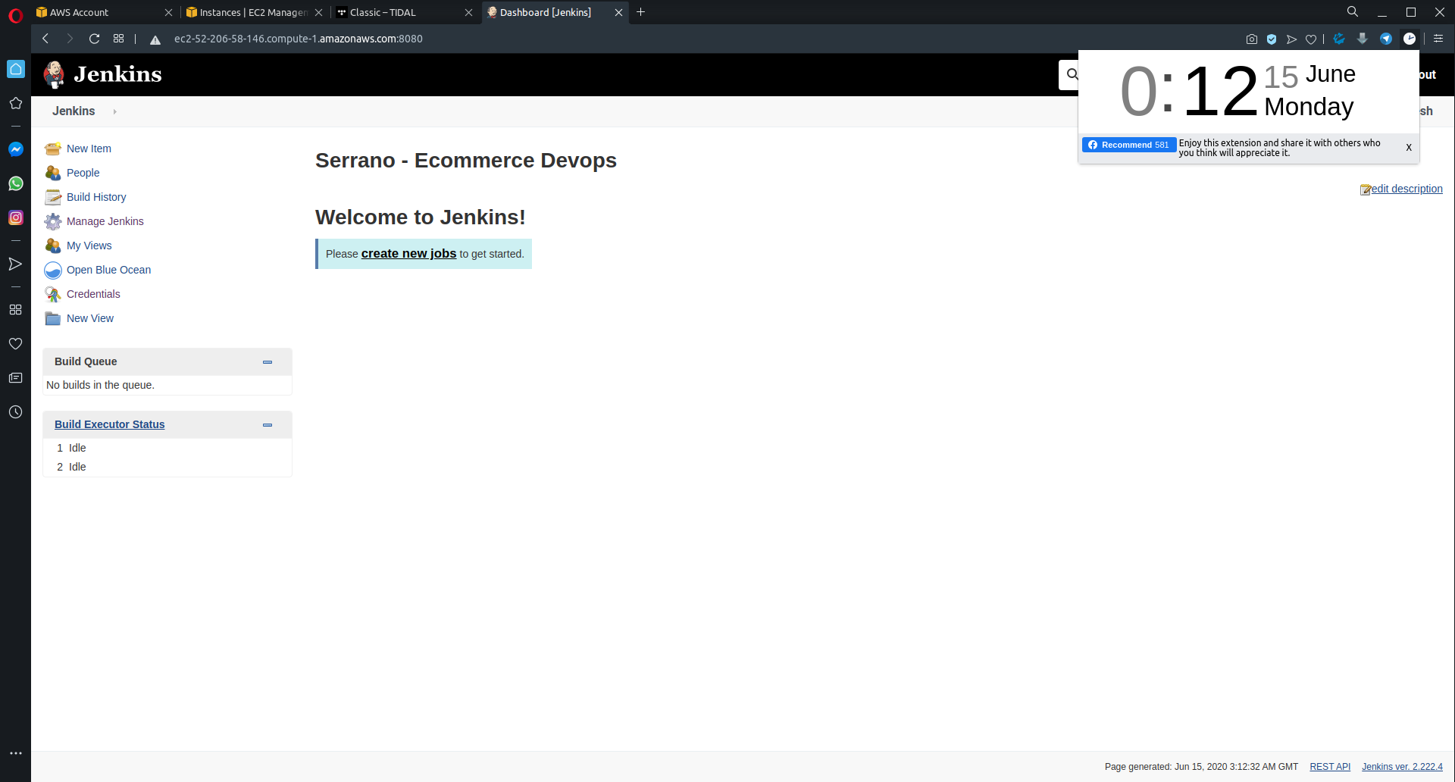Click the Open Blue Ocean icon
Screen dimensions: 1455x782
click(x=53, y=270)
